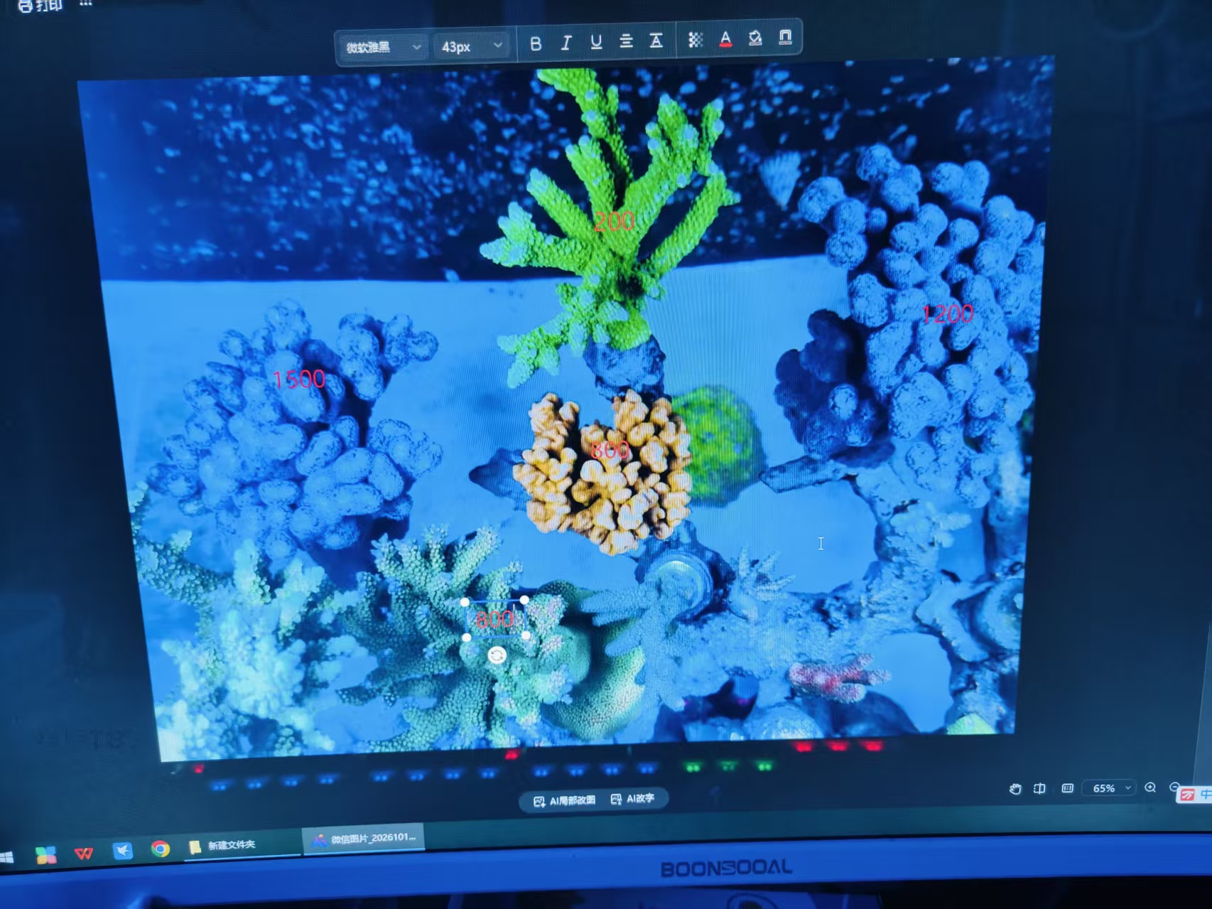Image resolution: width=1212 pixels, height=909 pixels.
Task: Click the 打印 print button
Action: (40, 6)
